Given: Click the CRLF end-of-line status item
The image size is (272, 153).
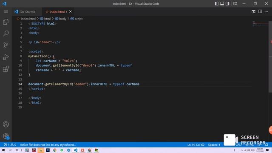Looking at the screenshot, I should pyautogui.click(x=239, y=144).
